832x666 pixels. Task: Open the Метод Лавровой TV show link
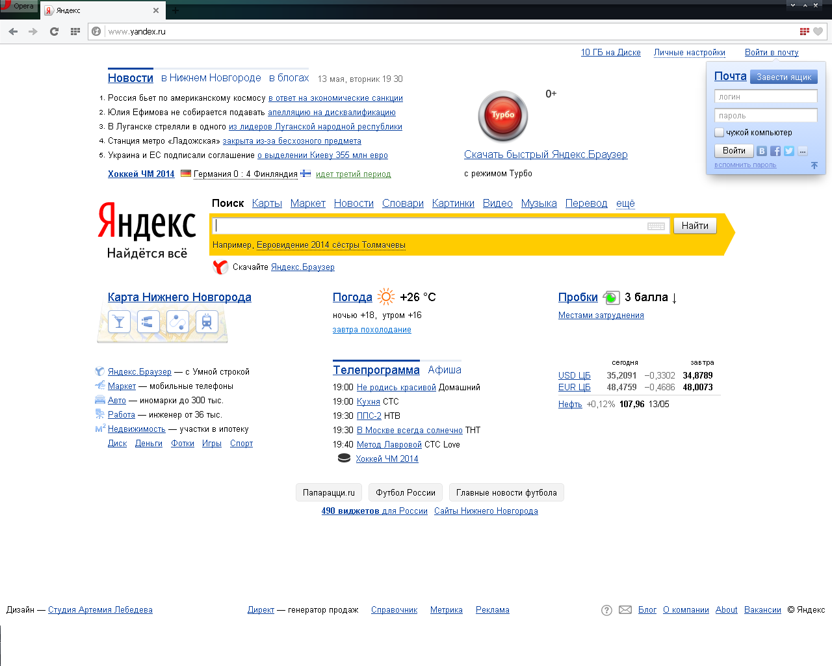(389, 444)
